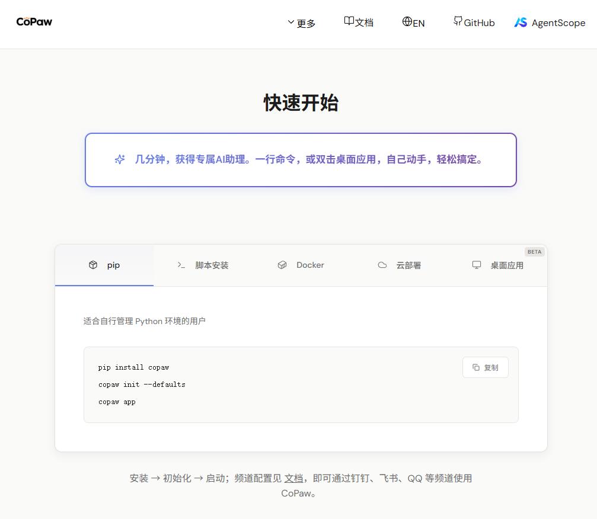Expand the chevron beside 更多
The image size is (597, 519).
290,23
